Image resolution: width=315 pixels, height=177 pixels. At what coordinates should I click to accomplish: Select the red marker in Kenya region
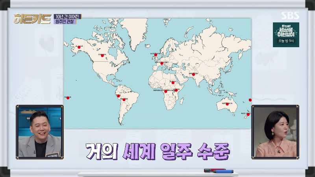click(176, 90)
